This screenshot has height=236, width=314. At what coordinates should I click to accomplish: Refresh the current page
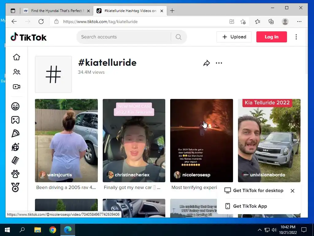[x=41, y=22]
